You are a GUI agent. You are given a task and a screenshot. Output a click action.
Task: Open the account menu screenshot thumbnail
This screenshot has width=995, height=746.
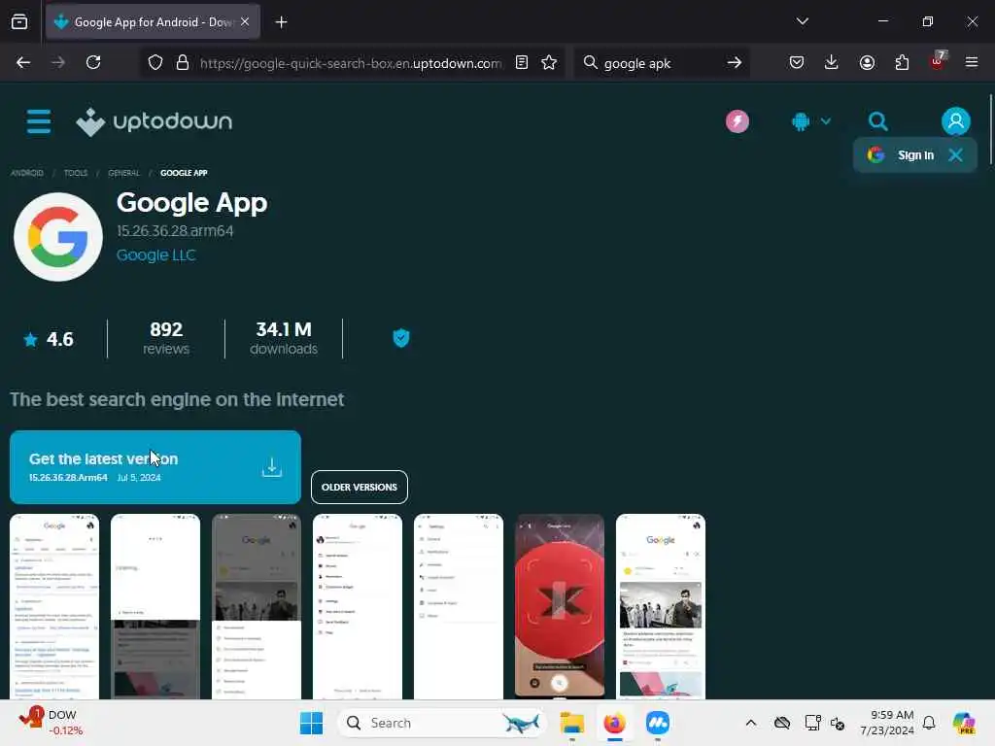[358, 606]
